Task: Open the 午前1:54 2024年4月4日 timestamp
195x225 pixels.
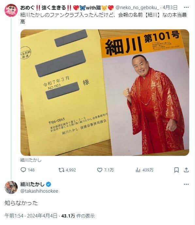Action: [x=31, y=216]
